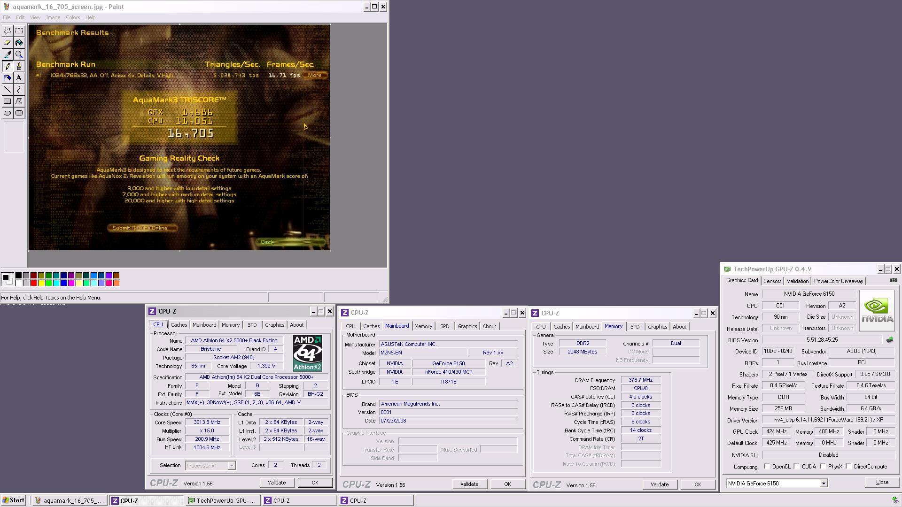The width and height of the screenshot is (902, 507).
Task: Click OK in the ASUSTeK Mainboard CPU-Z window
Action: [x=507, y=484]
